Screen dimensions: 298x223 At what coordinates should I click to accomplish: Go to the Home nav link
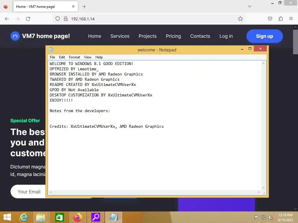point(95,36)
